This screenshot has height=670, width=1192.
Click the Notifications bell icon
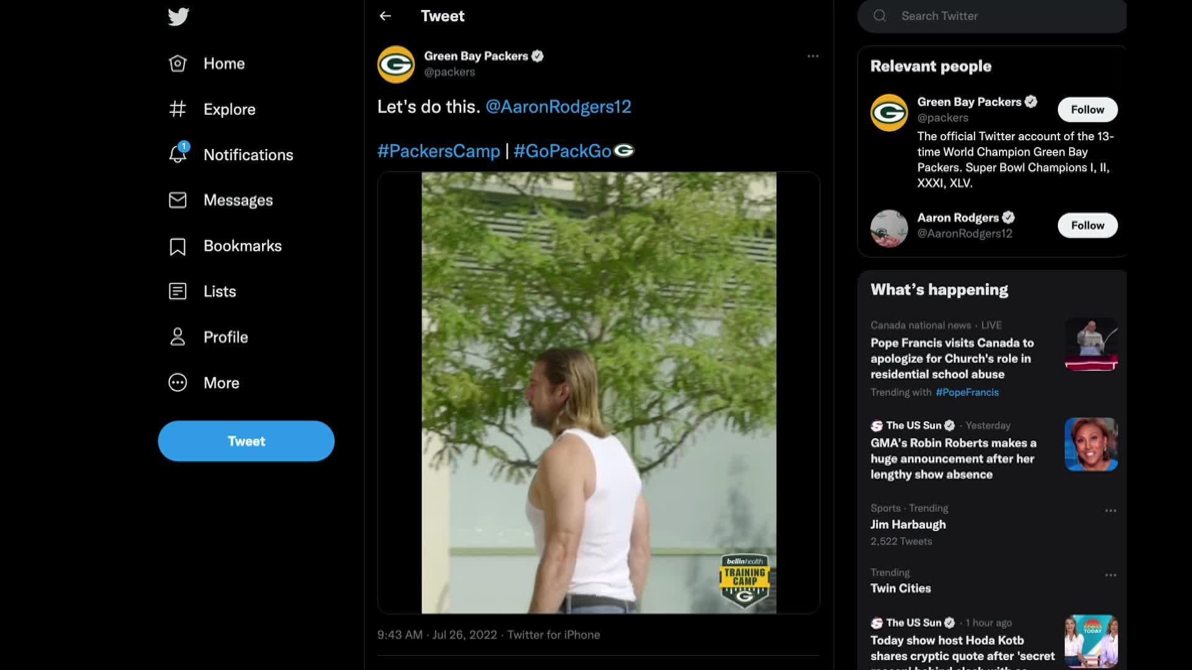(x=177, y=156)
